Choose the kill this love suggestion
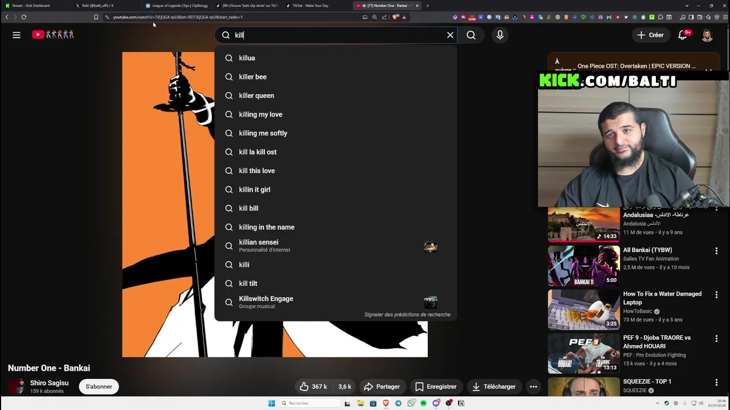Viewport: 730px width, 410px height. (336, 171)
